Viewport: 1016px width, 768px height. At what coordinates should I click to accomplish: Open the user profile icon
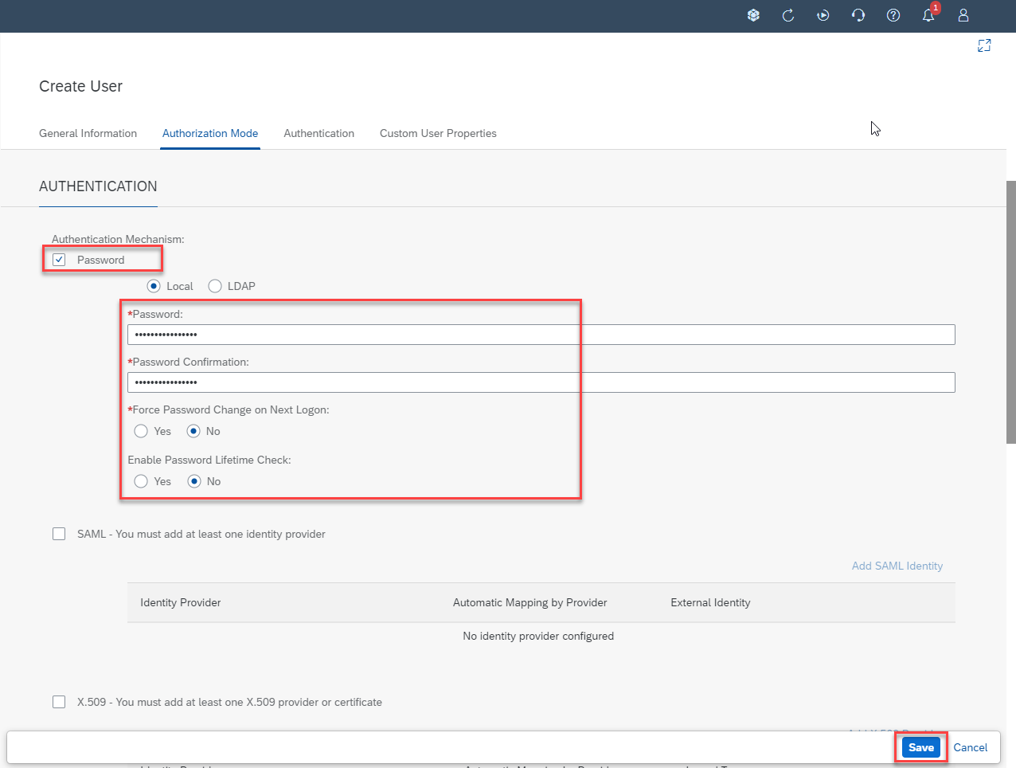tap(963, 15)
